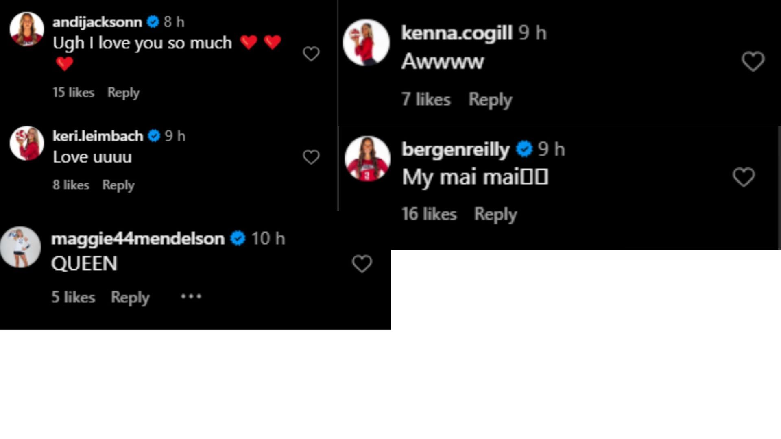Reply to keri.leimbach's comment

click(x=118, y=185)
